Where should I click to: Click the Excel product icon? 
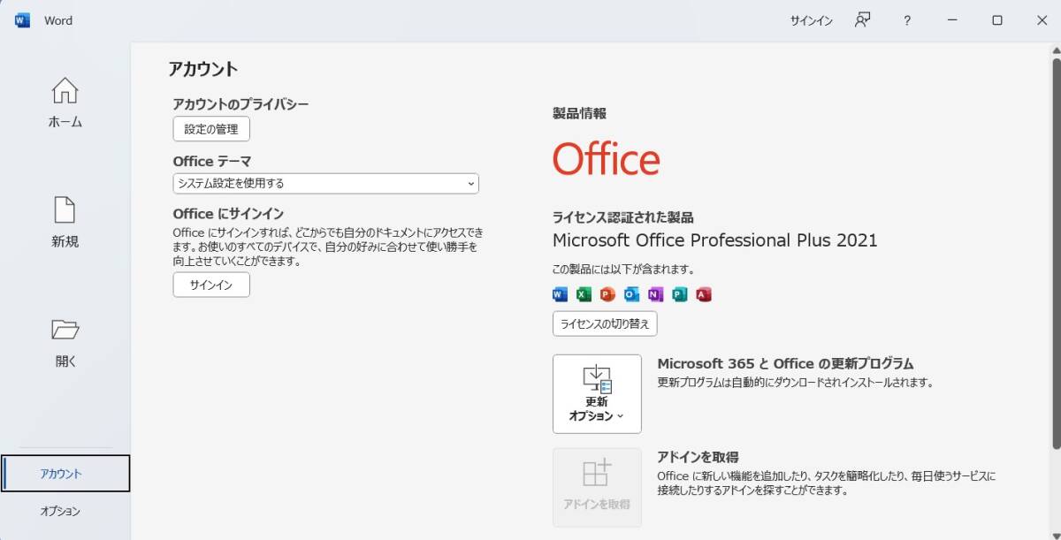click(584, 295)
